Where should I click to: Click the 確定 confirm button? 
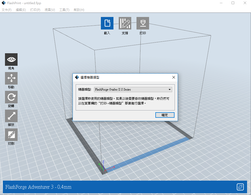pos(165,115)
